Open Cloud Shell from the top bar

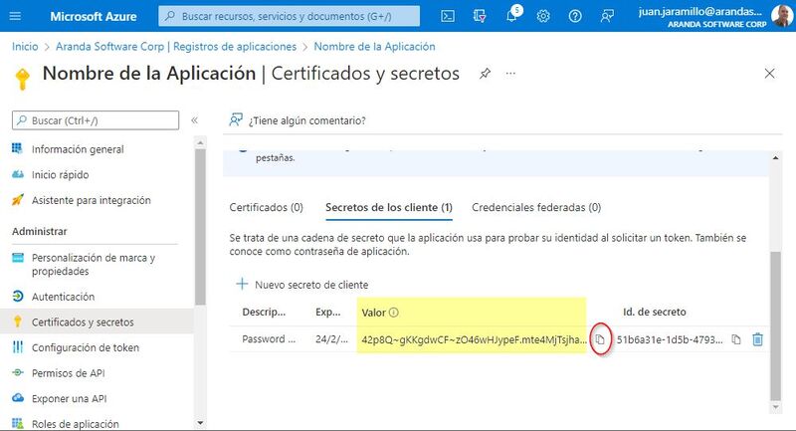click(449, 16)
